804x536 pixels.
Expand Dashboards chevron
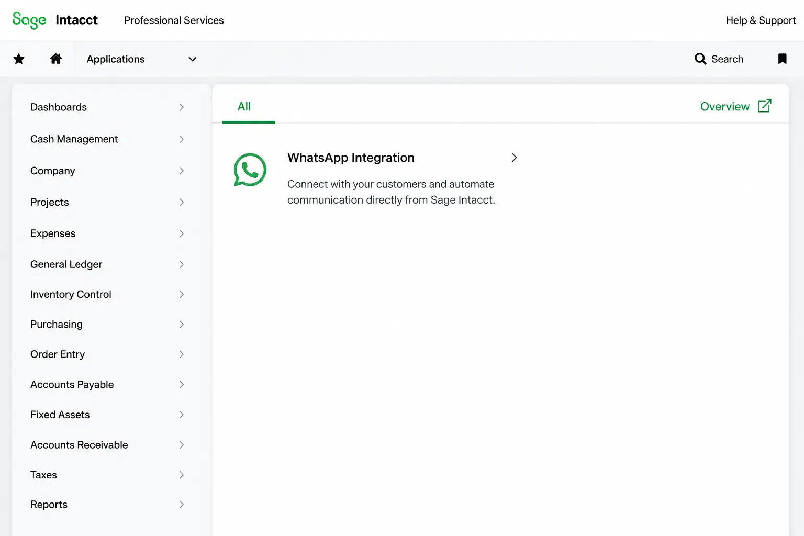point(182,107)
